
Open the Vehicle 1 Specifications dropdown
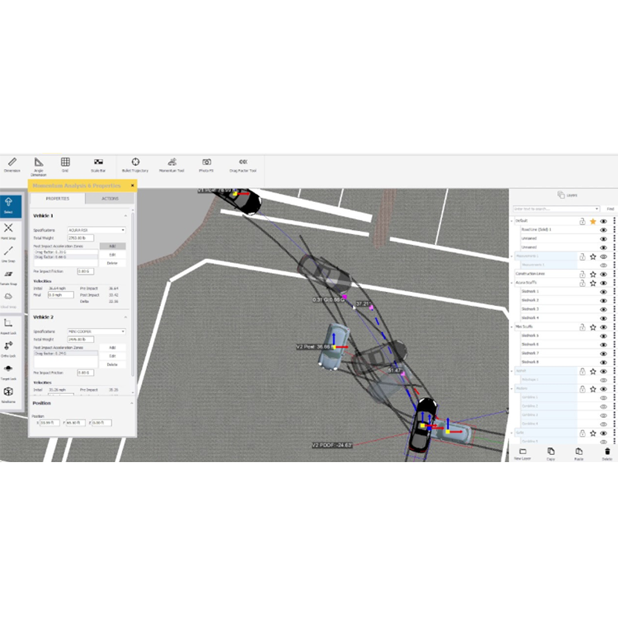pos(123,230)
